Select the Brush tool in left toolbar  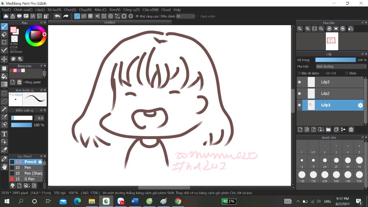4,27
